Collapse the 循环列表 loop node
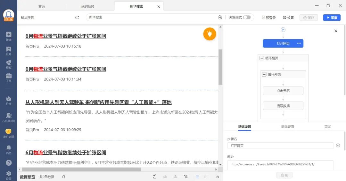 pyautogui.click(x=264, y=74)
